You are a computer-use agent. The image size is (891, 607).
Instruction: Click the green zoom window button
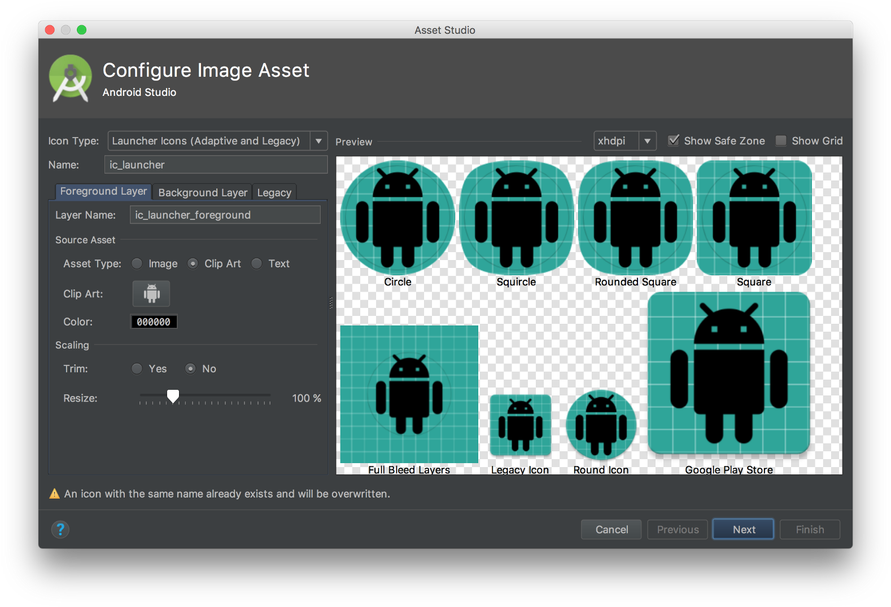click(x=82, y=30)
